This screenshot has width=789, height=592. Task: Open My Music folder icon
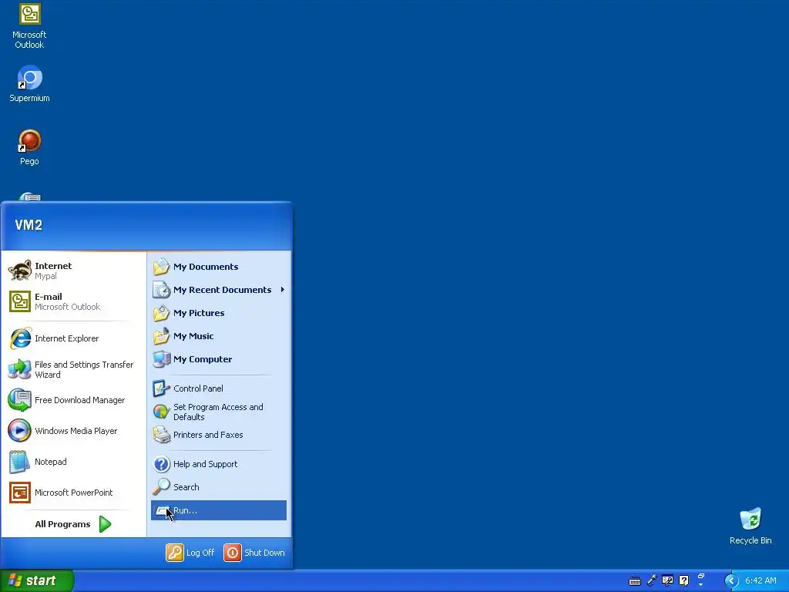click(161, 336)
